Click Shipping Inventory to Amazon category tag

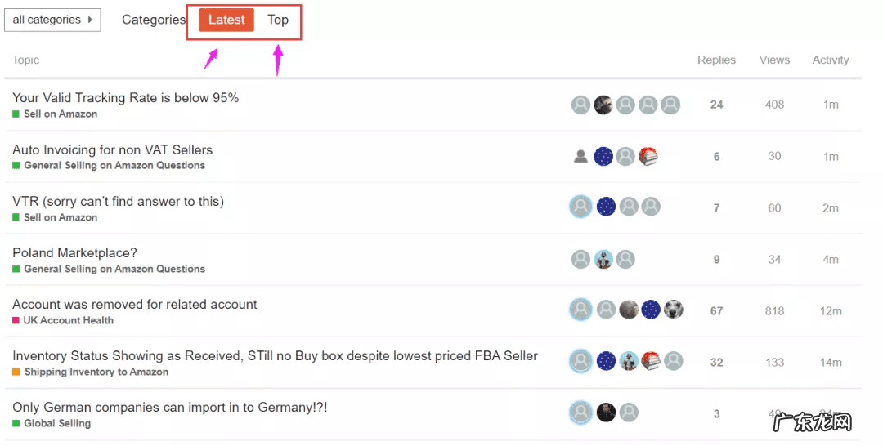96,372
